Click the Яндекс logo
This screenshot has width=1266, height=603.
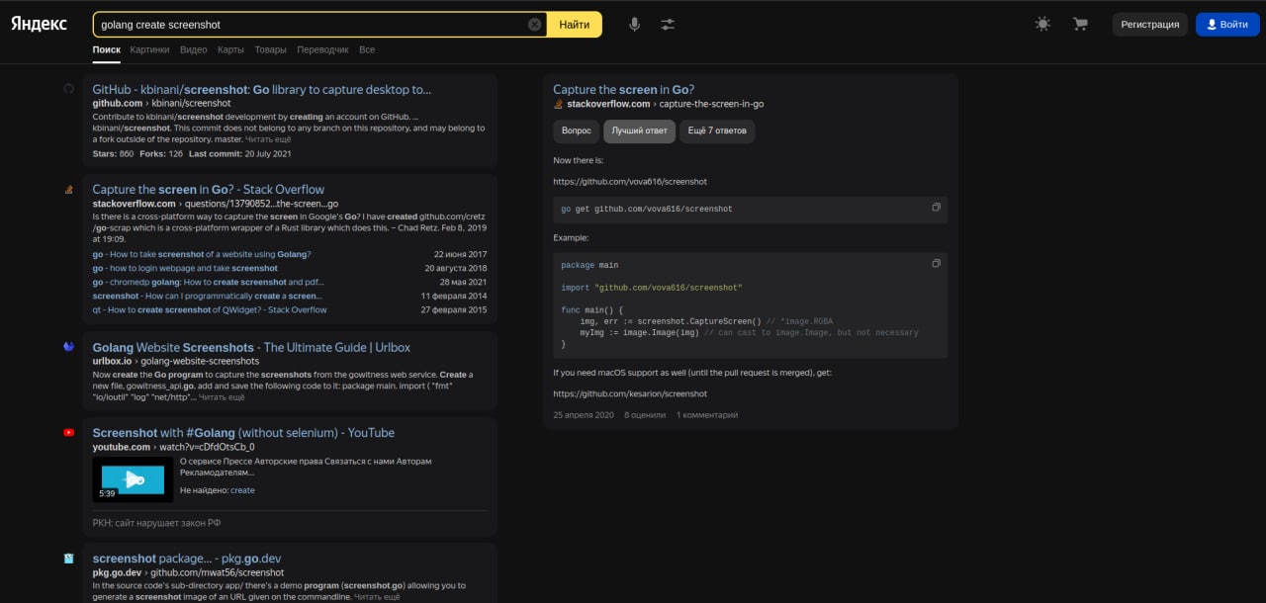click(40, 24)
